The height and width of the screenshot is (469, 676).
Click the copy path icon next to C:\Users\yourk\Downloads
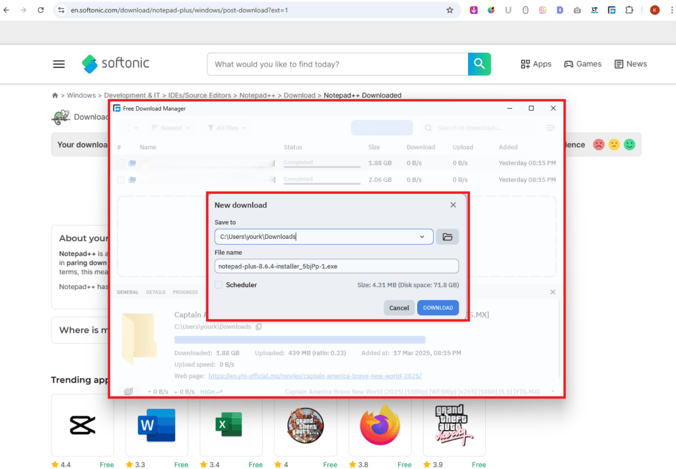pyautogui.click(x=259, y=327)
